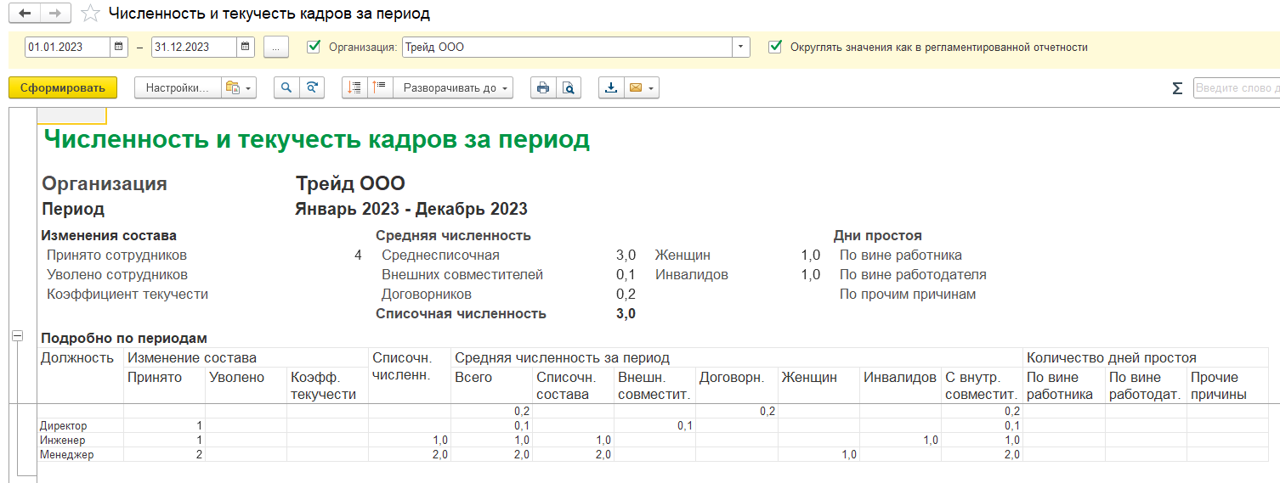Collapse all groups icon in the toolbar
Viewport: 1280px width, 483px height.
[354, 87]
